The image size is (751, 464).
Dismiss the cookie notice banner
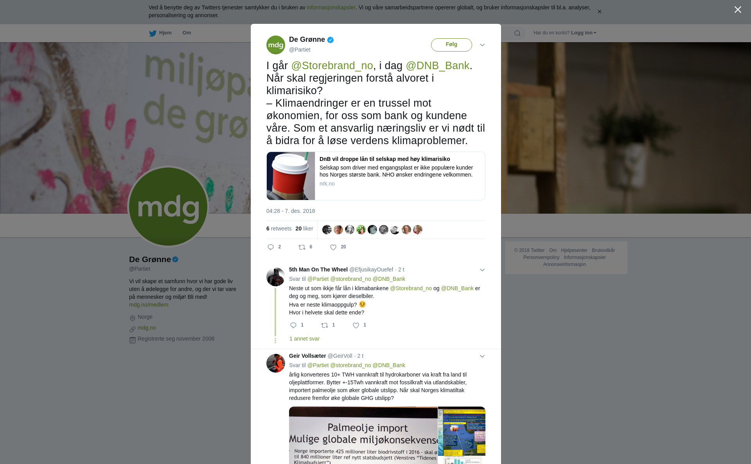point(599,12)
